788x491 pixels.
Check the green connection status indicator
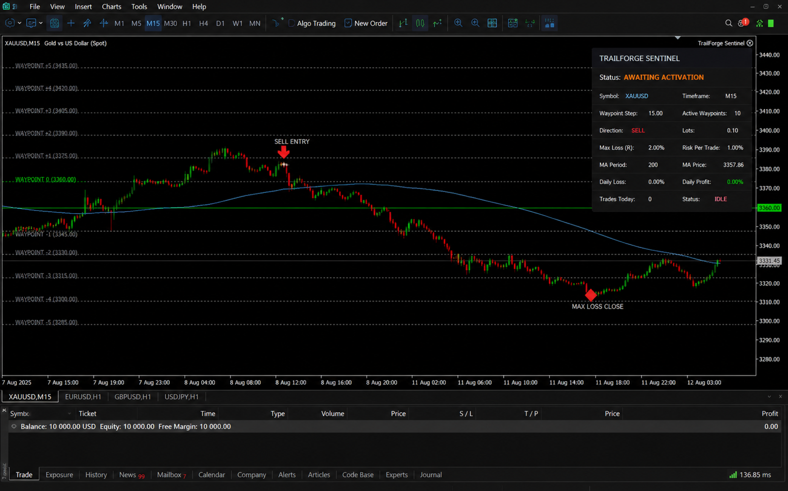(x=771, y=23)
